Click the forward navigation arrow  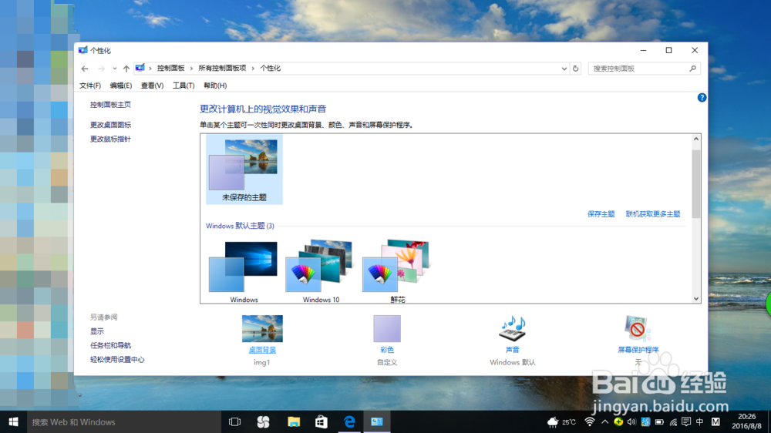tap(101, 69)
